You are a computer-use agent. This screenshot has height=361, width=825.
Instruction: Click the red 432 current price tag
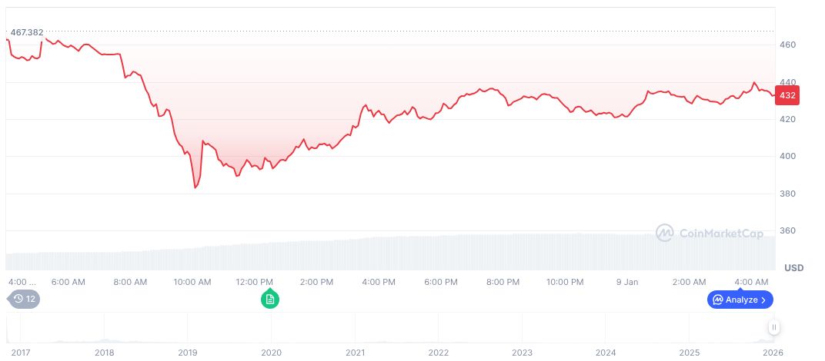pyautogui.click(x=788, y=95)
